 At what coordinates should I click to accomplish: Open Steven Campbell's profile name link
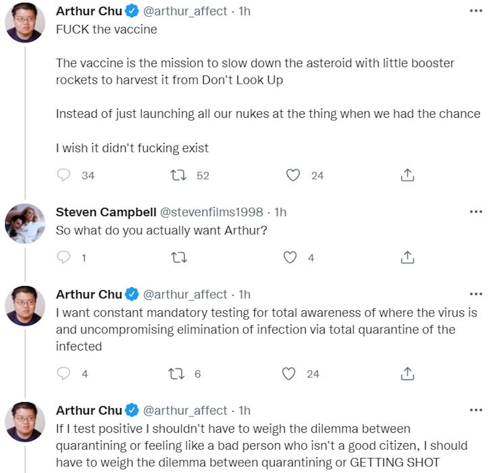pyautogui.click(x=106, y=212)
